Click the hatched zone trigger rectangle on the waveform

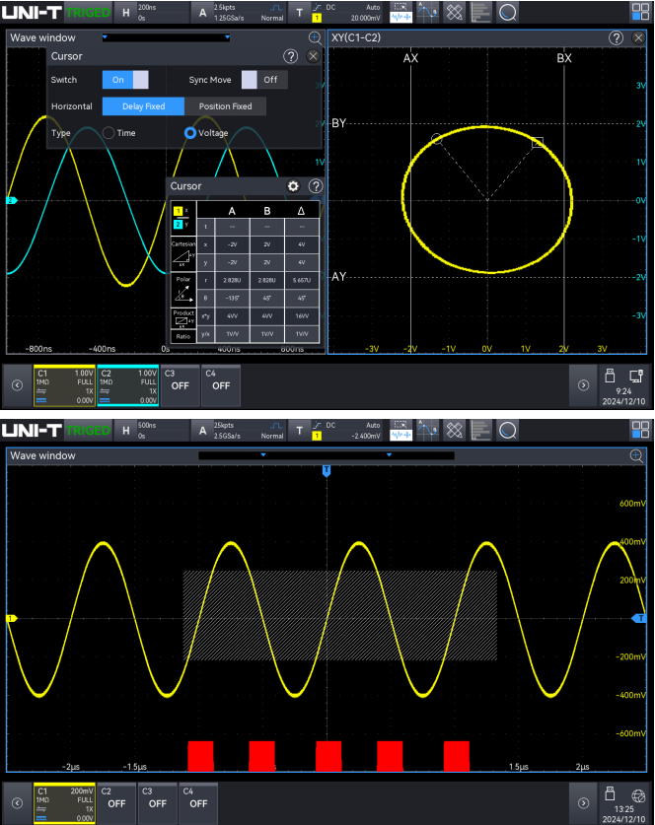tap(339, 615)
